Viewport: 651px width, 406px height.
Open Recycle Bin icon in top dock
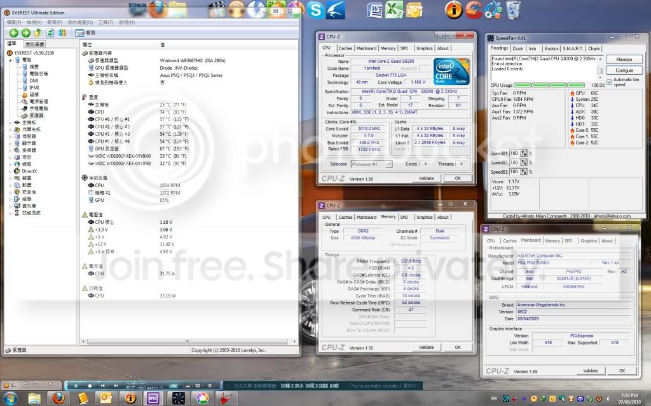(x=514, y=10)
